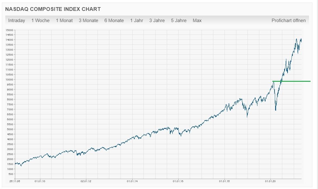This screenshot has height=189, width=318.
Task: Click the 01.01.20 date label
Action: 270,181
